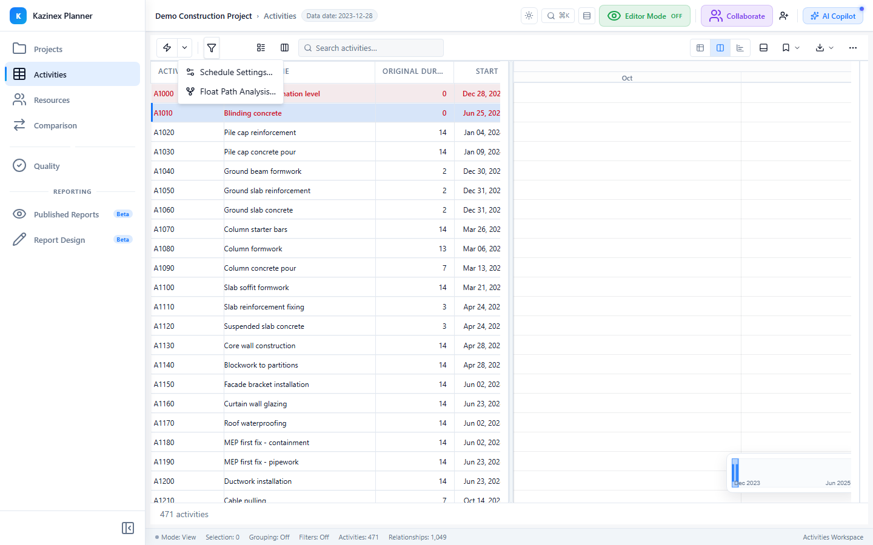
Task: Toggle Editor Mode on
Action: coord(644,16)
